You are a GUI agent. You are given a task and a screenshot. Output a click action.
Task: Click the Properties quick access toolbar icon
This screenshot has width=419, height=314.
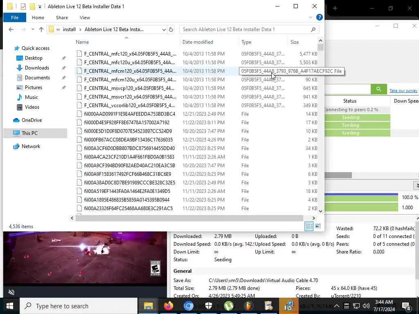pyautogui.click(x=23, y=7)
